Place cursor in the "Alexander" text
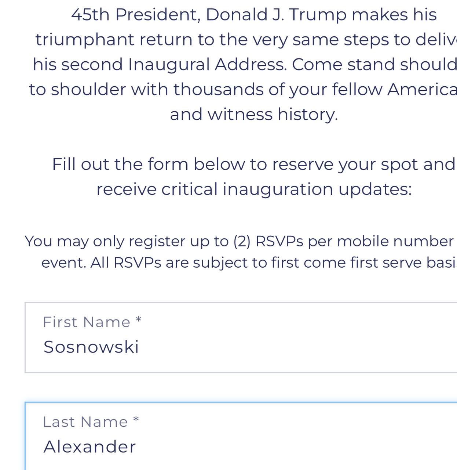The width and height of the screenshot is (457, 470). point(89,446)
